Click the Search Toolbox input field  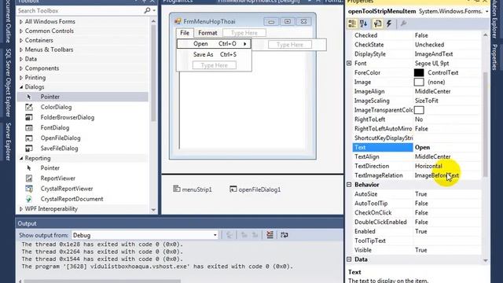coord(80,10)
